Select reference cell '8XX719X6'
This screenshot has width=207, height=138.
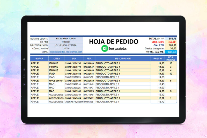[89, 84]
